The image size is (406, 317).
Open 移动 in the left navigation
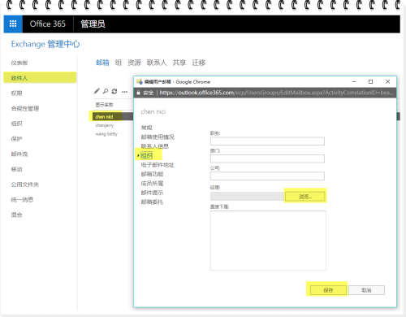coord(16,169)
